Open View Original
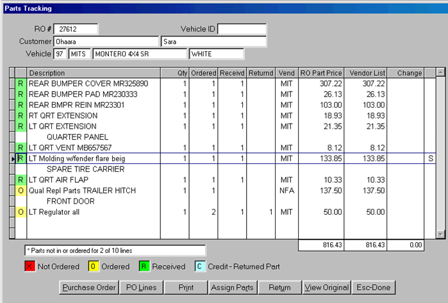Image resolution: width=448 pixels, height=303 pixels. pos(327,288)
